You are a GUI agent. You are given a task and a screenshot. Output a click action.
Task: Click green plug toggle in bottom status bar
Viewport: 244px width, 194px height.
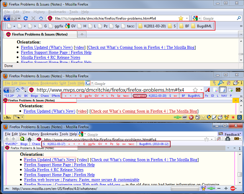(211, 188)
